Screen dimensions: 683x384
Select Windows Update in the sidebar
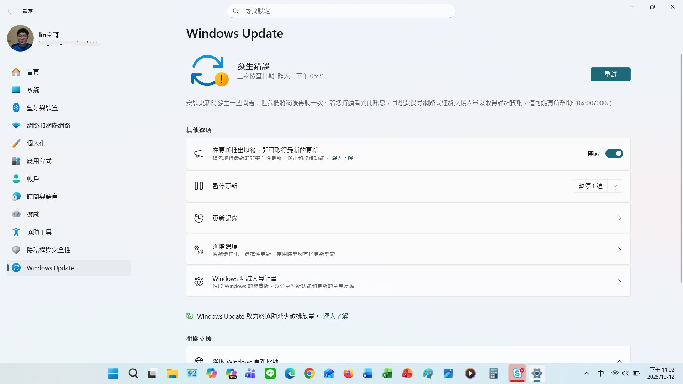[x=51, y=268]
